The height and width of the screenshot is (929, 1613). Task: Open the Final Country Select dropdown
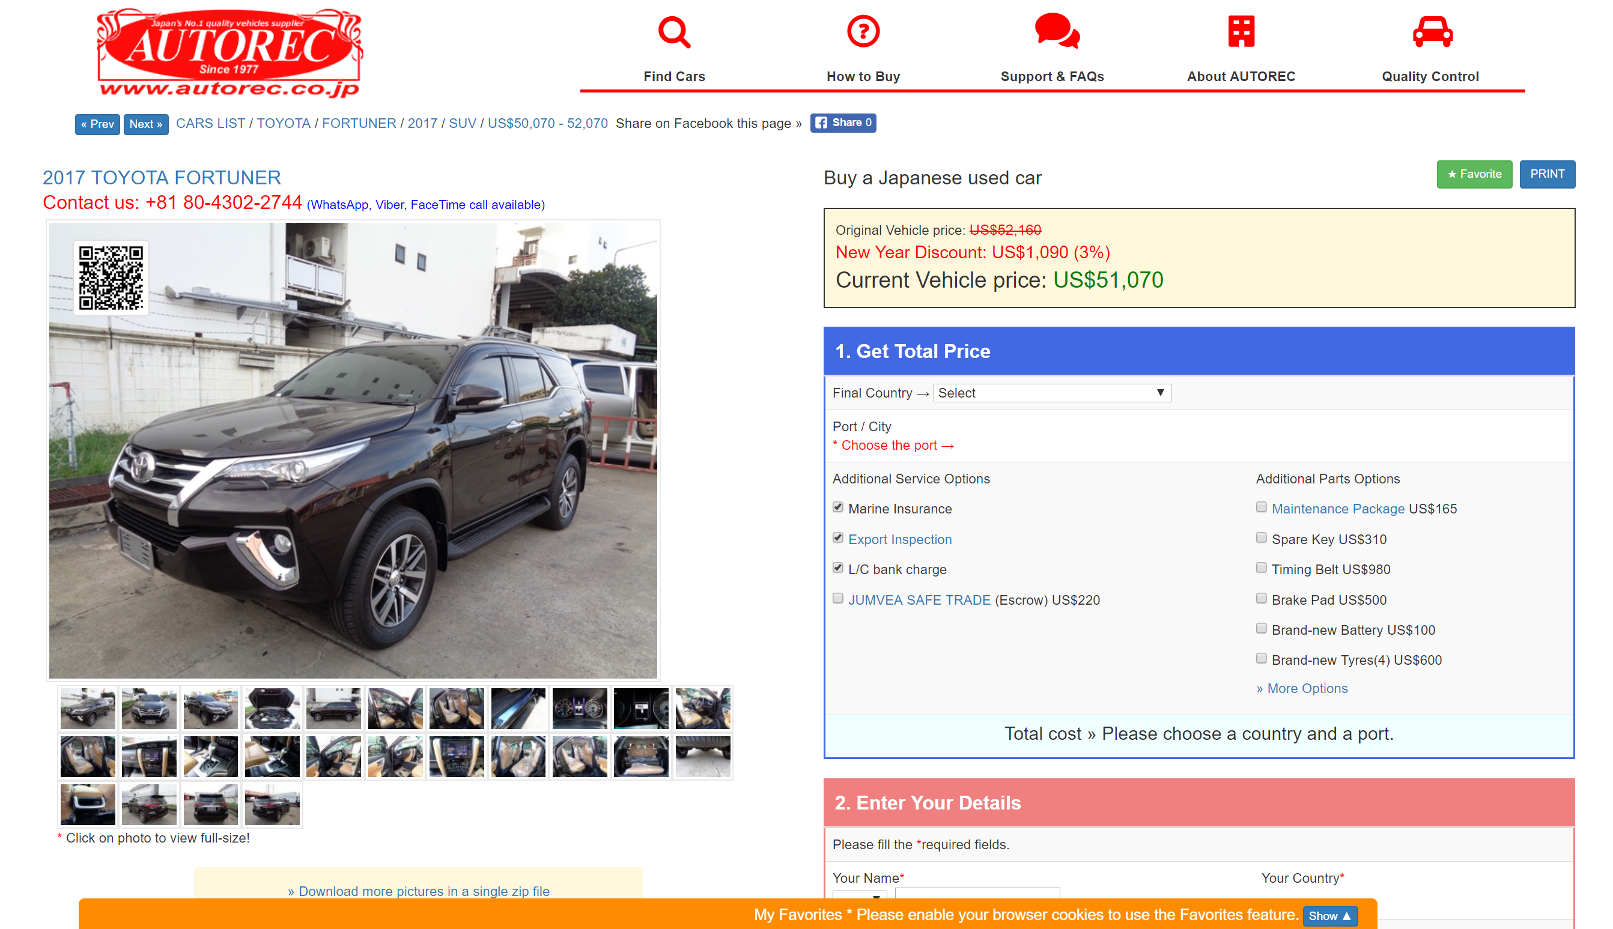tap(1051, 392)
